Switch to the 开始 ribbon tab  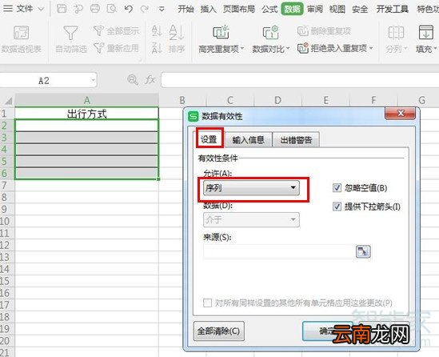click(x=186, y=9)
